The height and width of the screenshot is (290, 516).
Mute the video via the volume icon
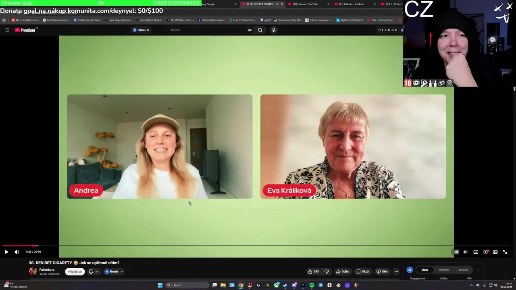point(17,252)
